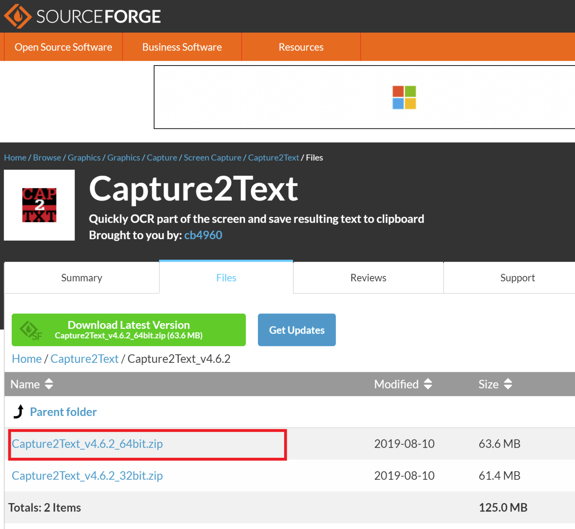This screenshot has height=529, width=575.
Task: Click the Capture2Text project logo thumbnail
Action: pyautogui.click(x=39, y=205)
